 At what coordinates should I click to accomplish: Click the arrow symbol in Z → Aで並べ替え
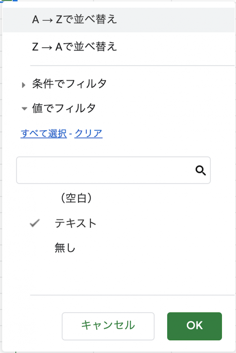pos(47,47)
